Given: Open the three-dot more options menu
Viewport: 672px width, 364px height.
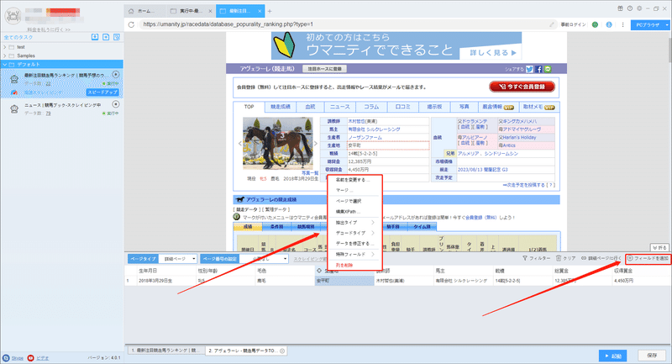Looking at the screenshot, I should coord(622,24).
